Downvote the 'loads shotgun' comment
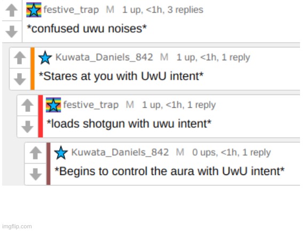The height and width of the screenshot is (231, 308). point(27,126)
